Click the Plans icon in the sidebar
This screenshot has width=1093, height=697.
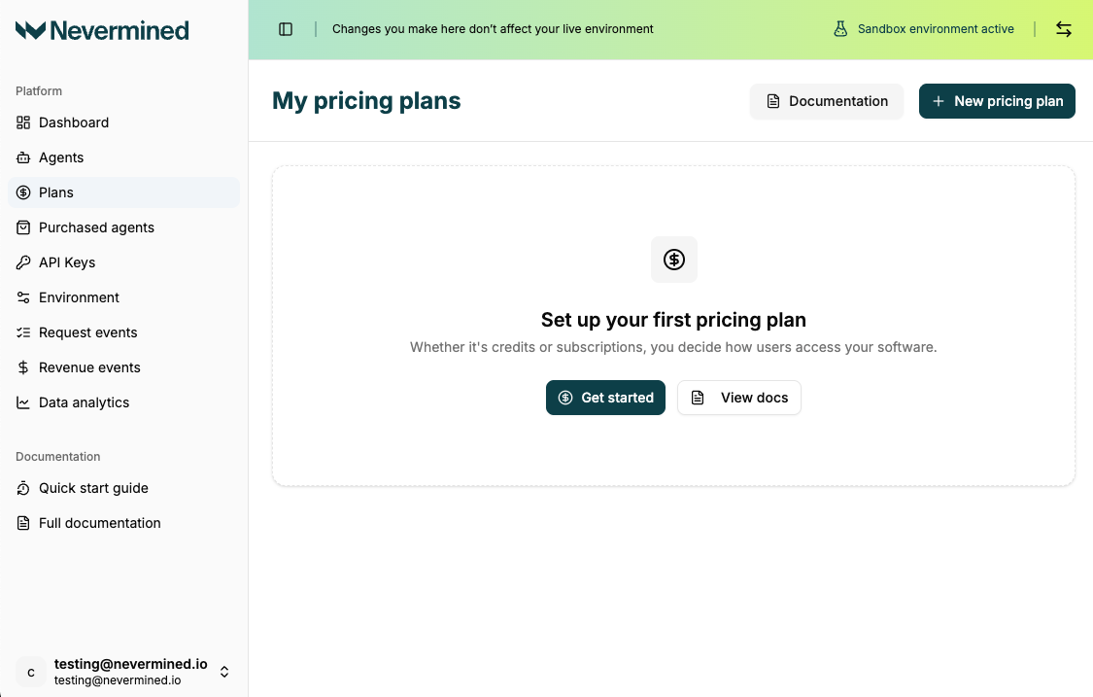click(22, 192)
